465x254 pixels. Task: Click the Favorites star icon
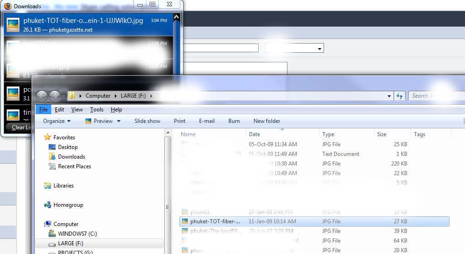point(48,137)
